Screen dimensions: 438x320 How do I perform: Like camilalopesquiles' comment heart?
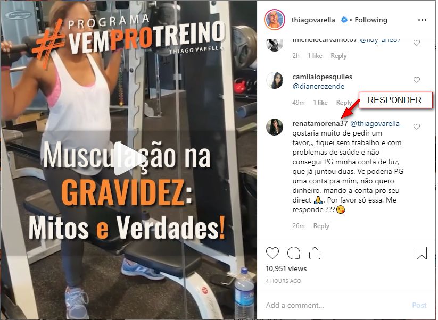(417, 80)
